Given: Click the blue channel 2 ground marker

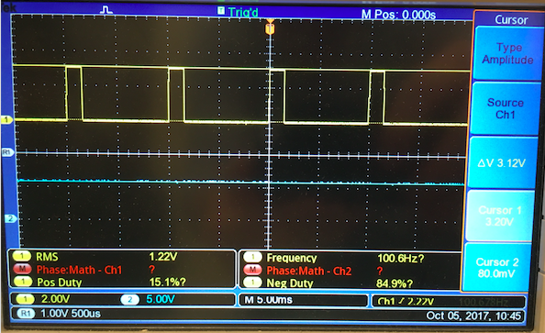Looking at the screenshot, I should point(10,218).
